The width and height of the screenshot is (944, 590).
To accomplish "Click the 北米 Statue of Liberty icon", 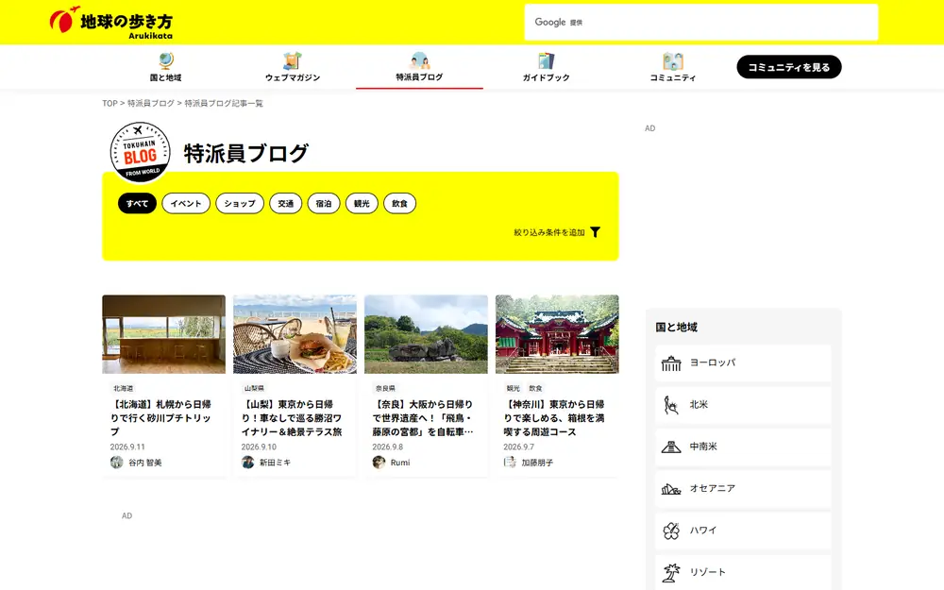I will [x=671, y=405].
